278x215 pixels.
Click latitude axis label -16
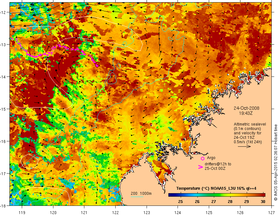[3, 141]
